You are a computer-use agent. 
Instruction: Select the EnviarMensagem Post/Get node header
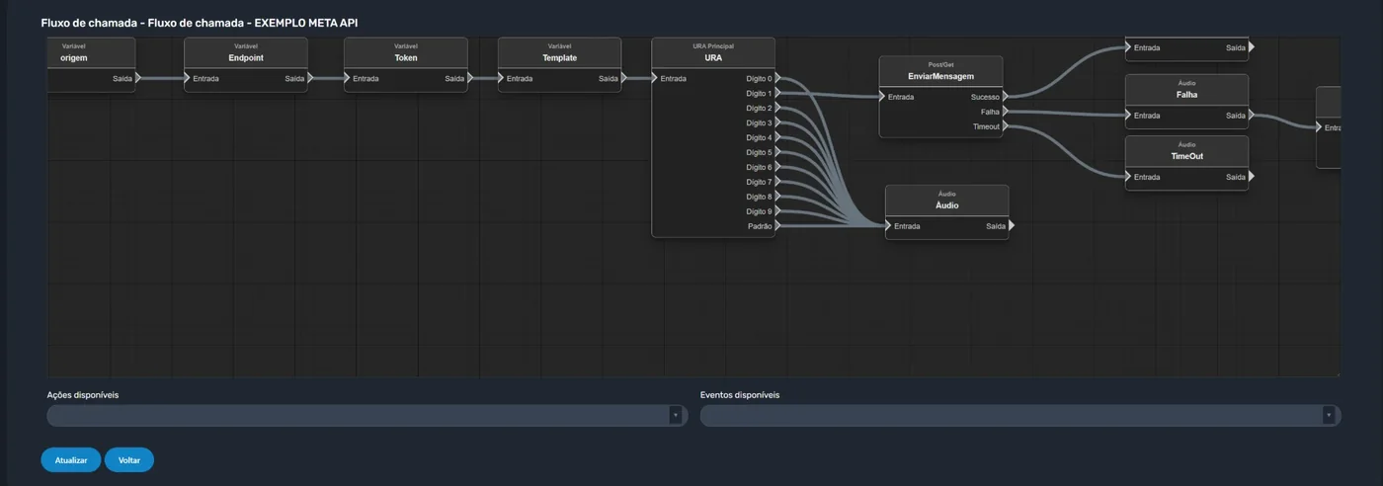pos(941,71)
